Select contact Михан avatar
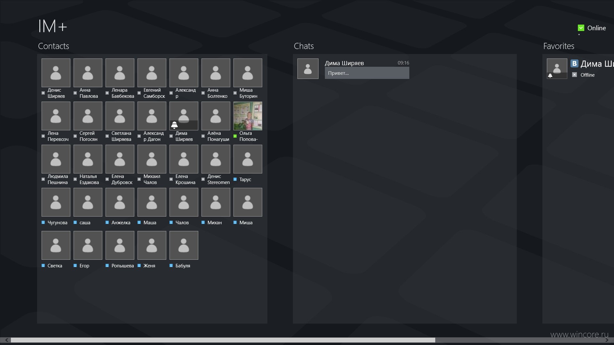Viewport: 614px width, 345px height. [216, 202]
